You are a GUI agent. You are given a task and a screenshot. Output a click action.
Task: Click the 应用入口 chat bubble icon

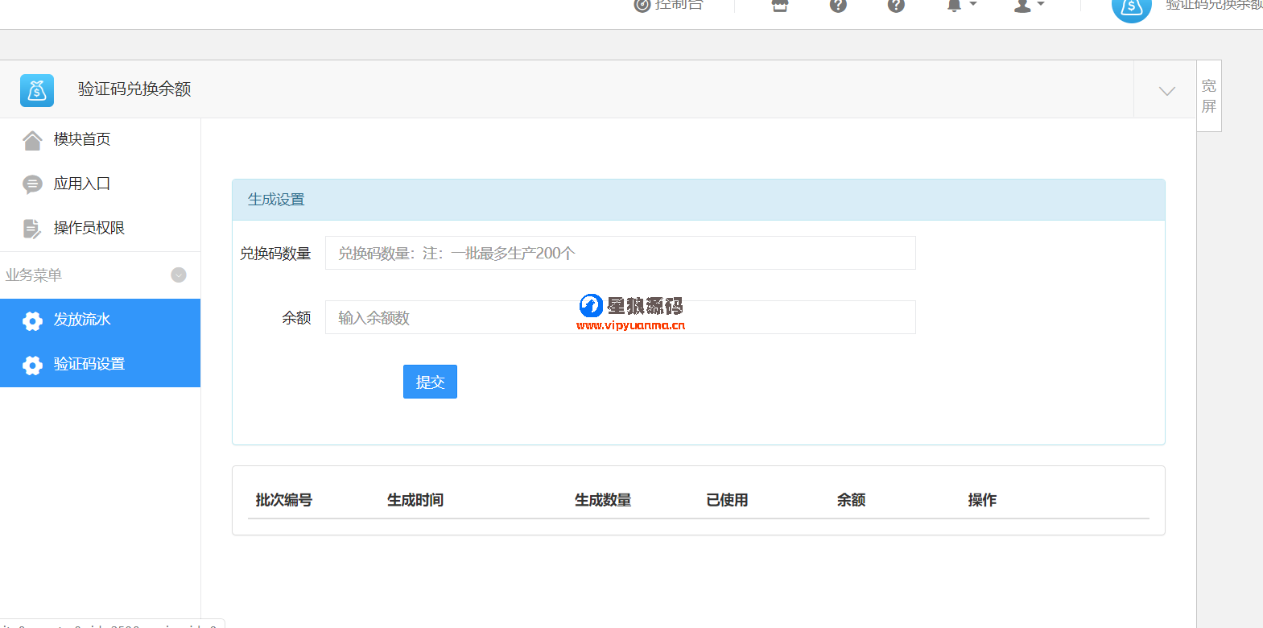pos(32,184)
